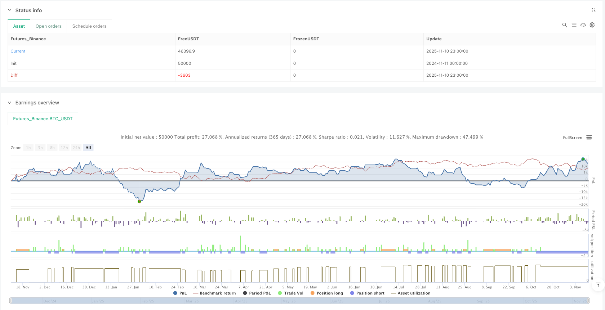Image resolution: width=605 pixels, height=310 pixels.
Task: Select the Futures_Binance.BTC_USDT tab
Action: point(43,119)
